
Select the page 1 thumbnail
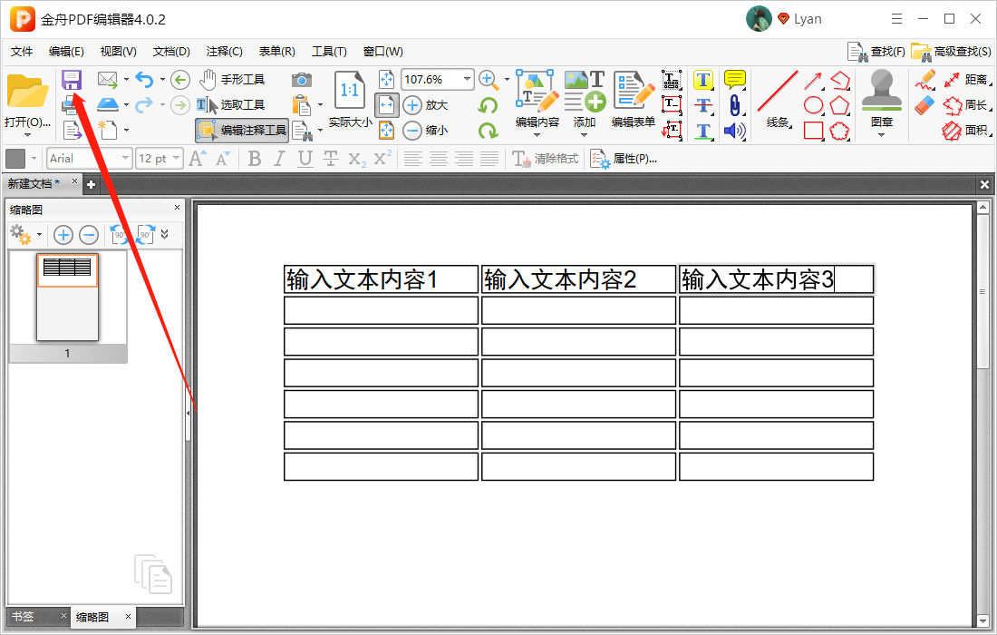[x=67, y=298]
